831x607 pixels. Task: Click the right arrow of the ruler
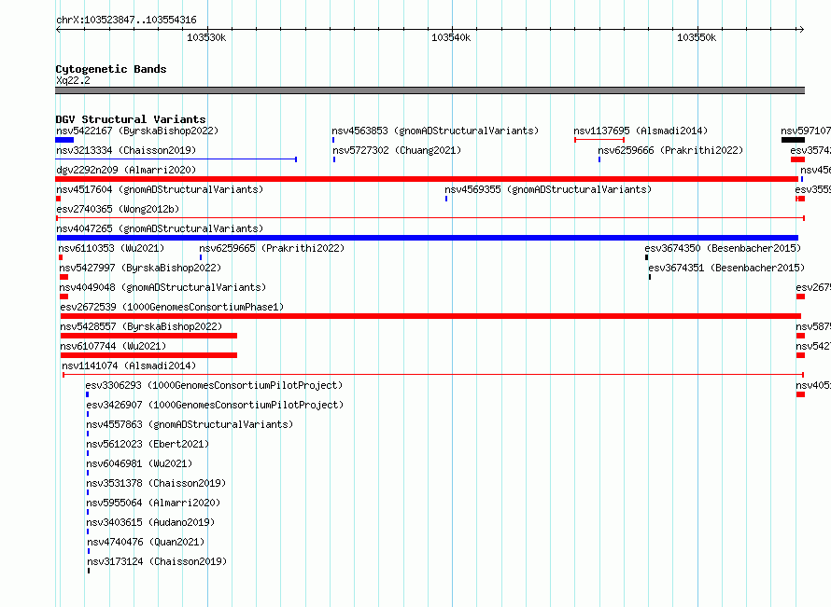801,29
